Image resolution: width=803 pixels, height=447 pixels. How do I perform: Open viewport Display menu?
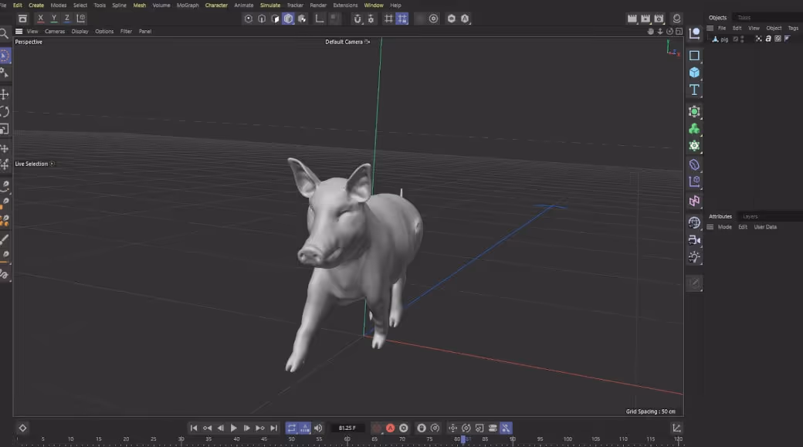coord(80,31)
